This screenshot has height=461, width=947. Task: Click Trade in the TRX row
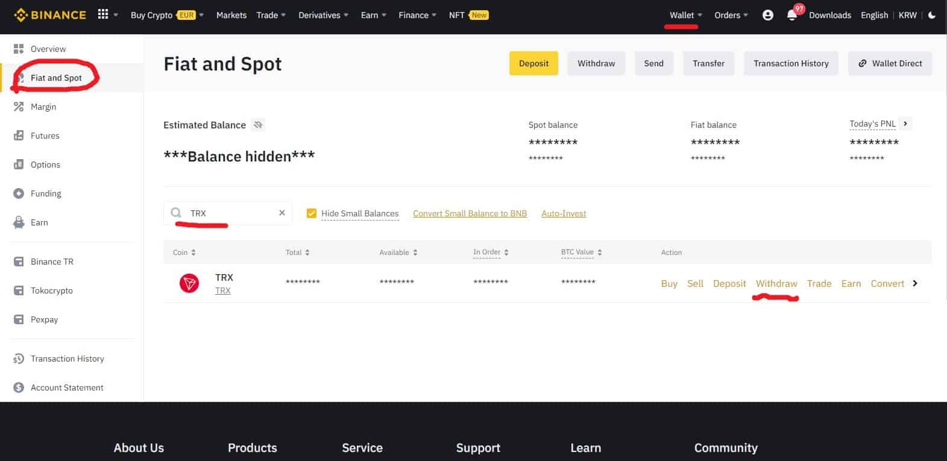tap(819, 283)
